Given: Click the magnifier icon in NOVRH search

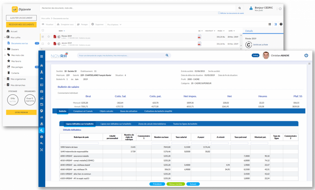Looking at the screenshot, I should pos(167,55).
